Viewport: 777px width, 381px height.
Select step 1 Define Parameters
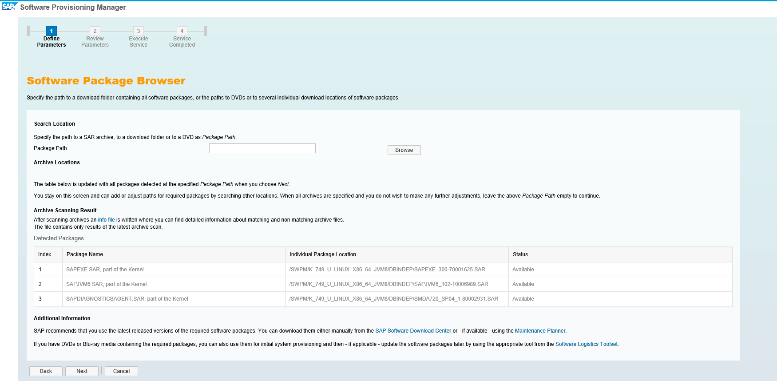click(52, 37)
